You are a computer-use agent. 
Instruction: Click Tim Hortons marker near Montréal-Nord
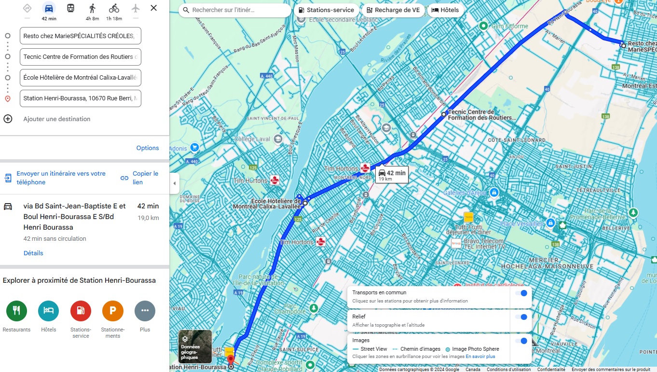coord(365,168)
